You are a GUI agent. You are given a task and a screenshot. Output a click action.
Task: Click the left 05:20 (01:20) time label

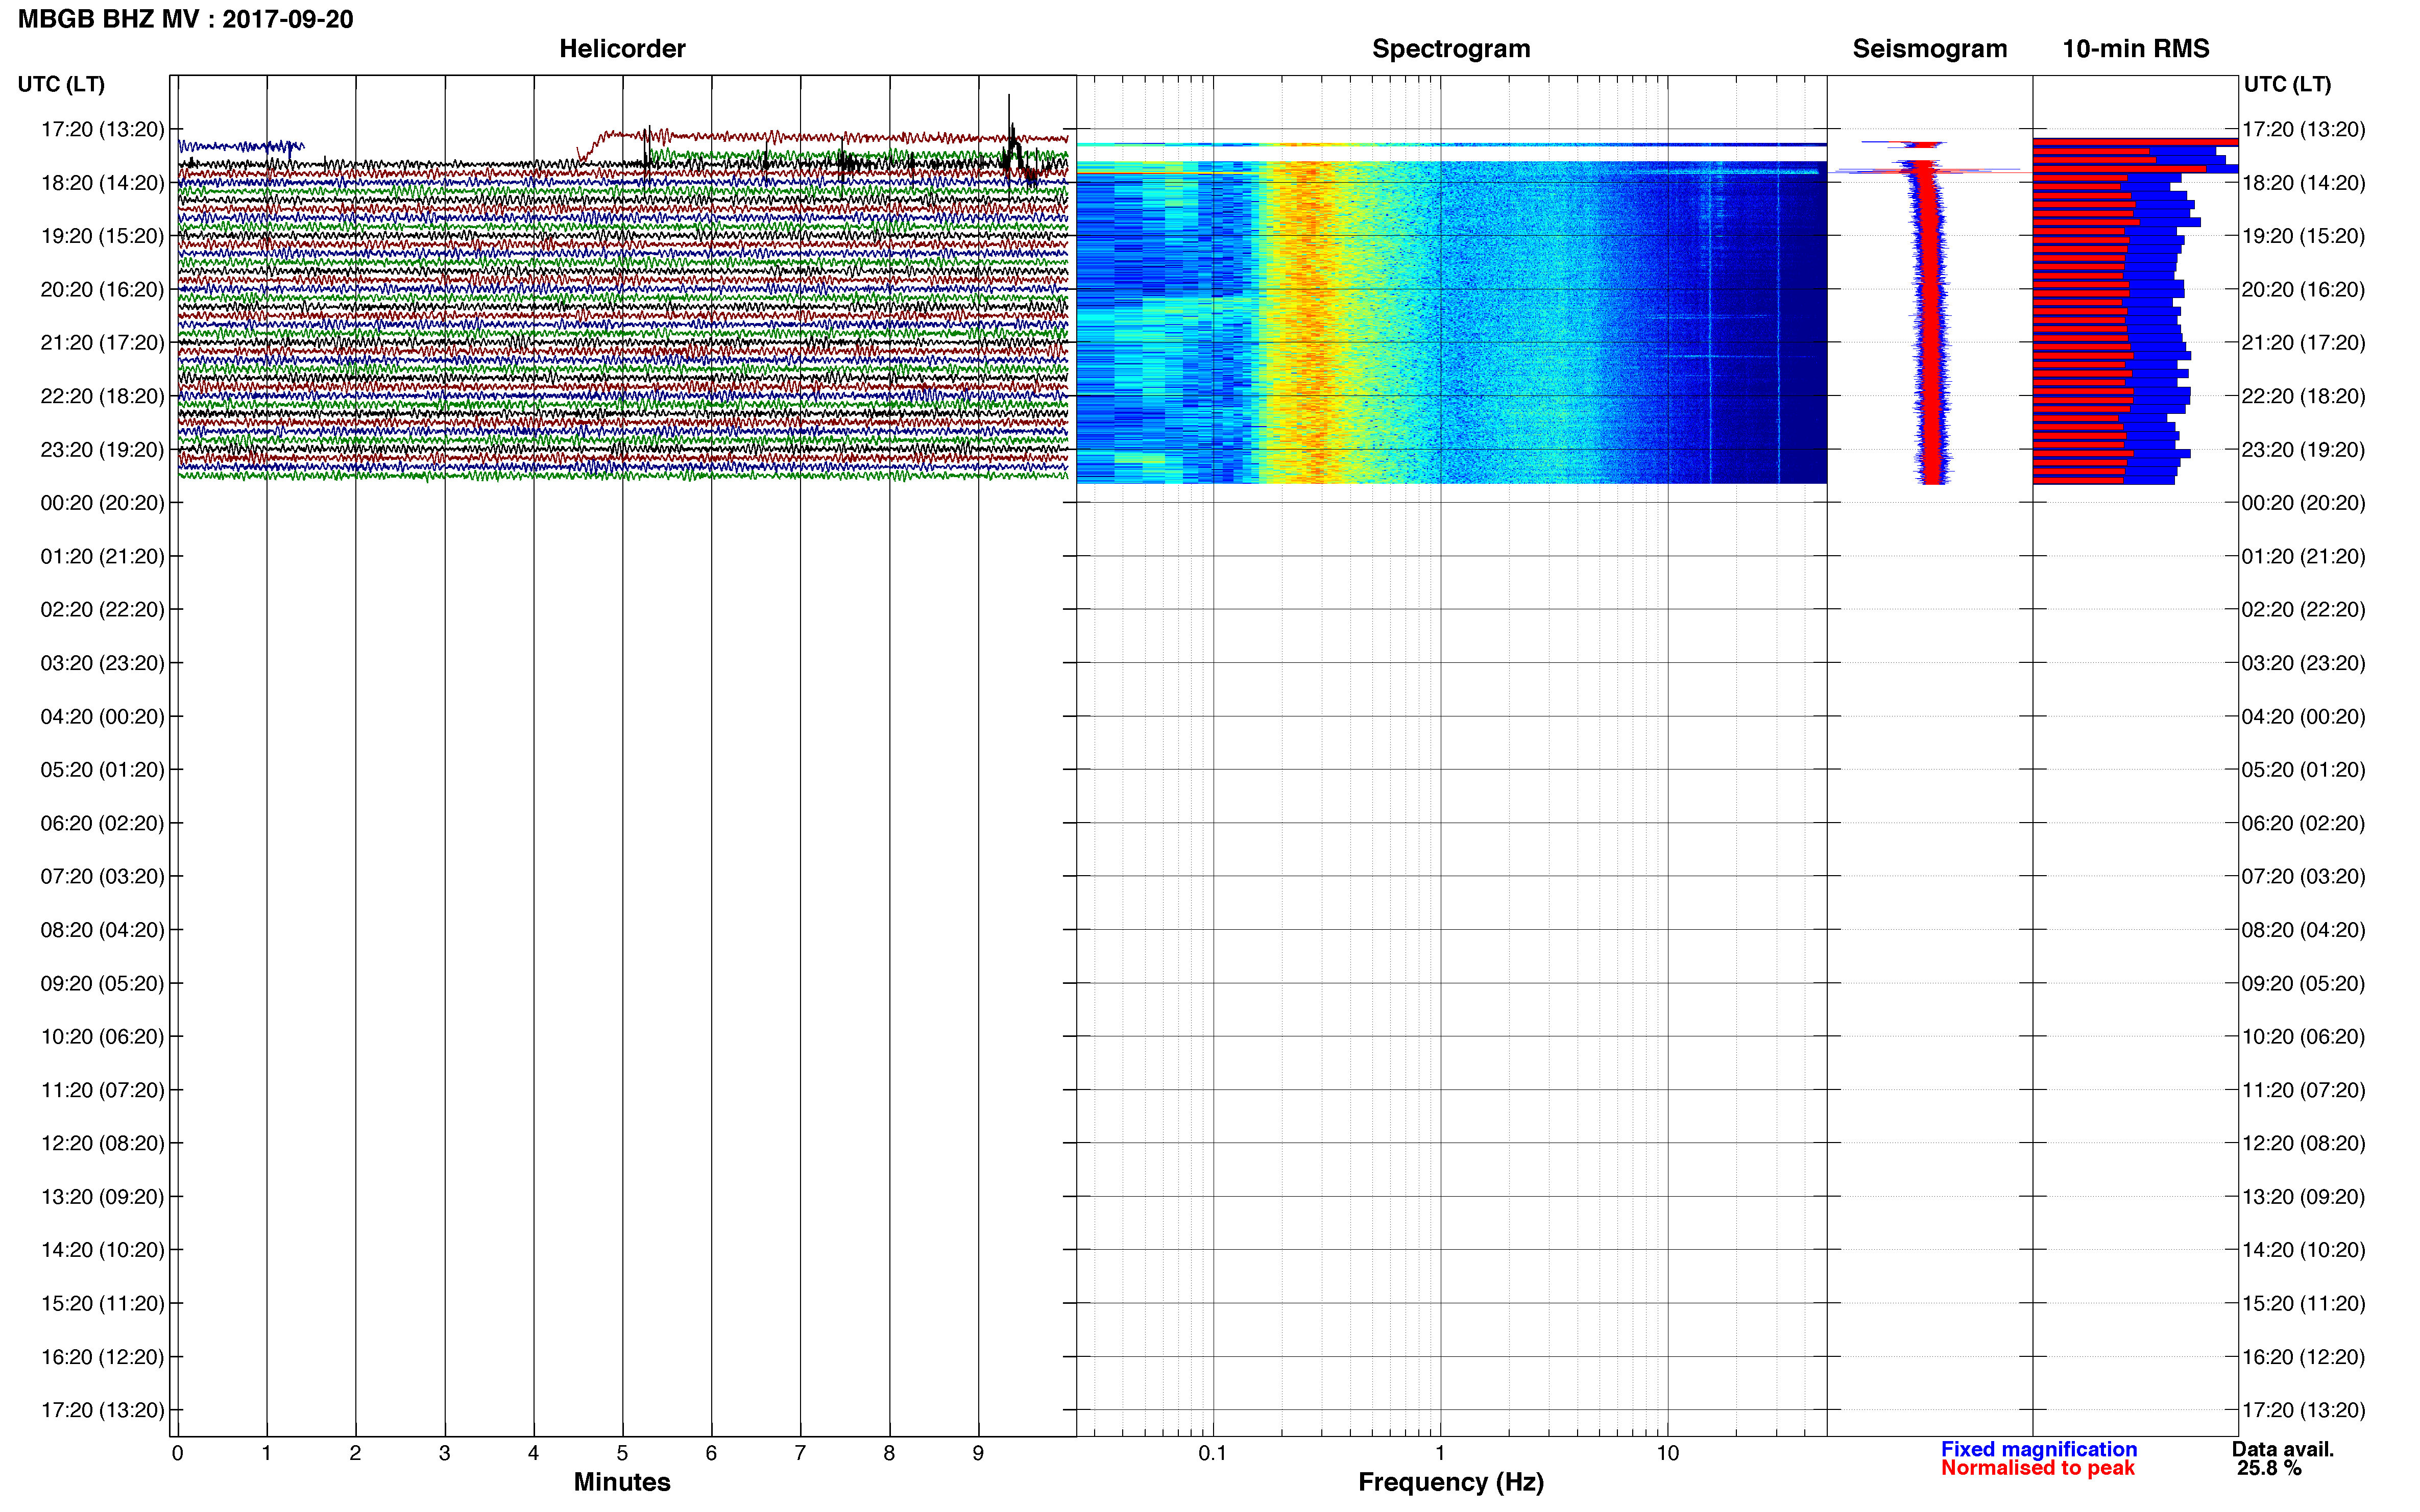[103, 769]
